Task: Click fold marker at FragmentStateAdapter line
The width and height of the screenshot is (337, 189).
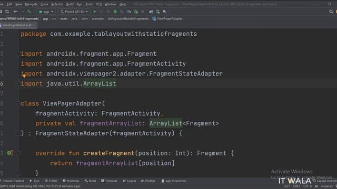Action: point(18,133)
